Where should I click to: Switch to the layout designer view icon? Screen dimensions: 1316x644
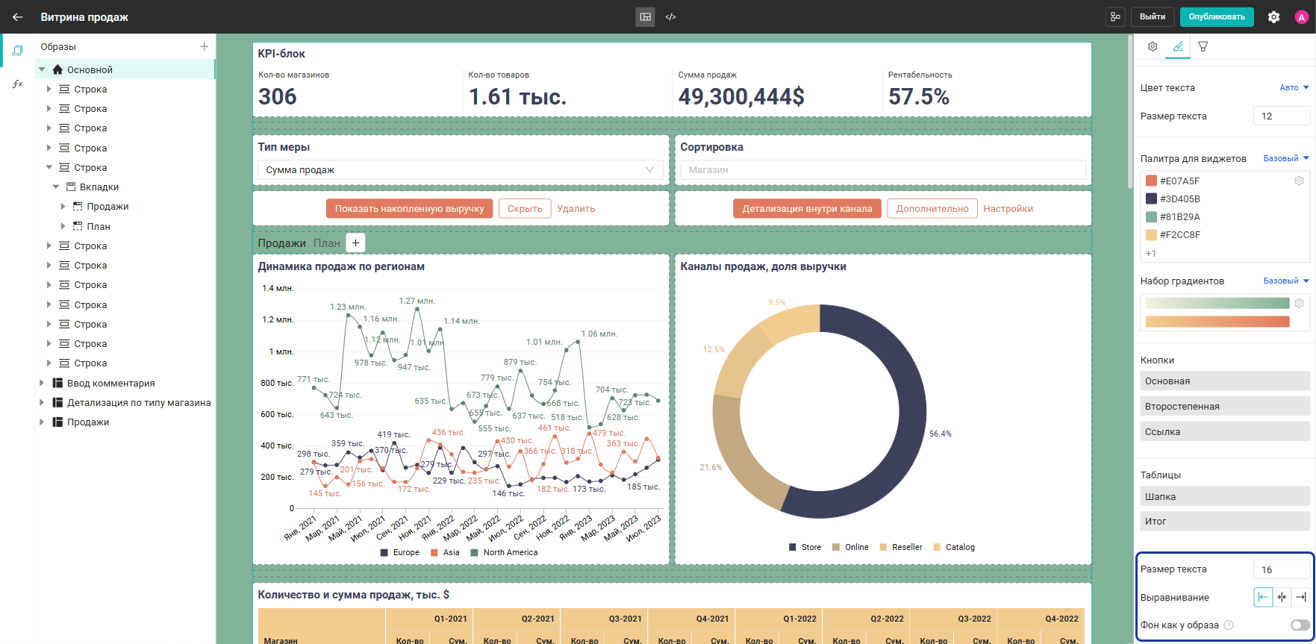tap(646, 17)
